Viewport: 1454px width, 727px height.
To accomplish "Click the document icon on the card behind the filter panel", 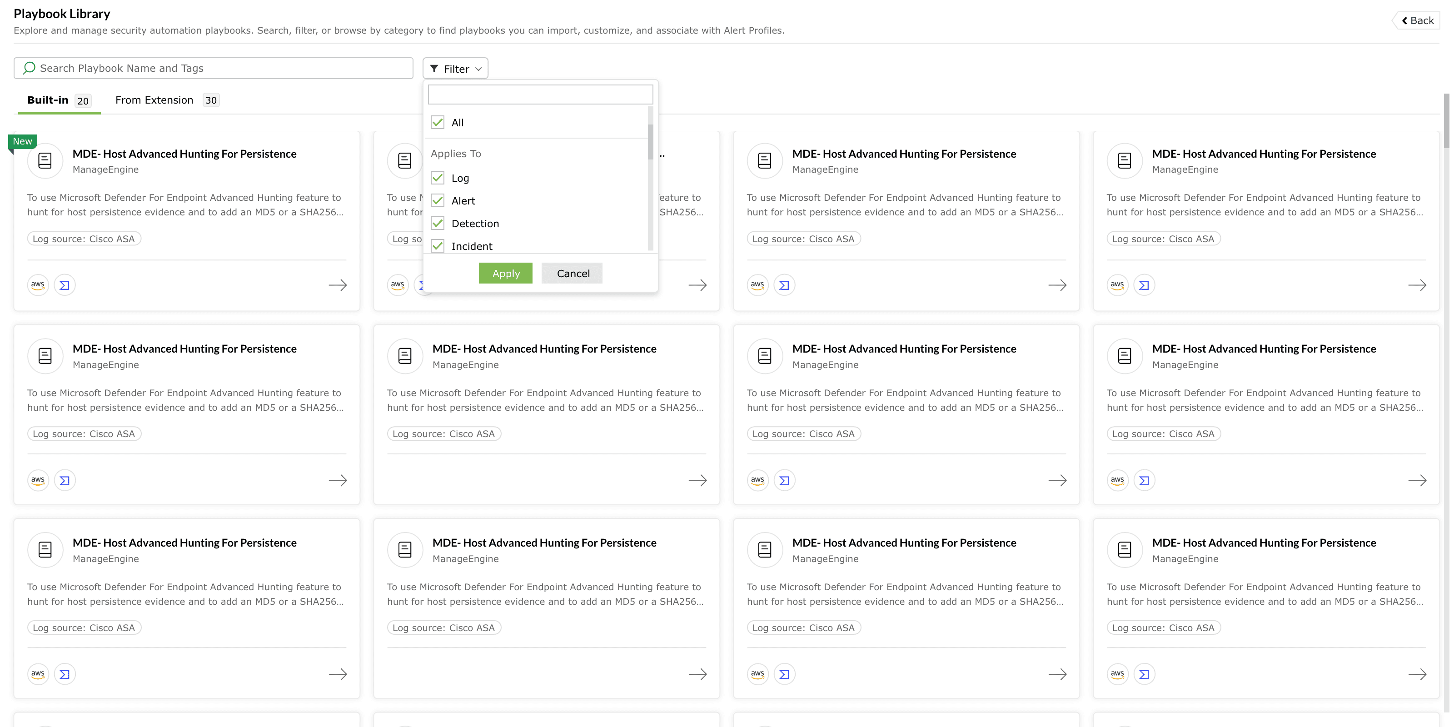I will (x=405, y=161).
